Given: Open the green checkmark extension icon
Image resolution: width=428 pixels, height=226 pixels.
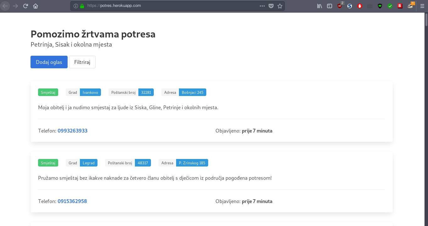Looking at the screenshot, I should point(390,6).
